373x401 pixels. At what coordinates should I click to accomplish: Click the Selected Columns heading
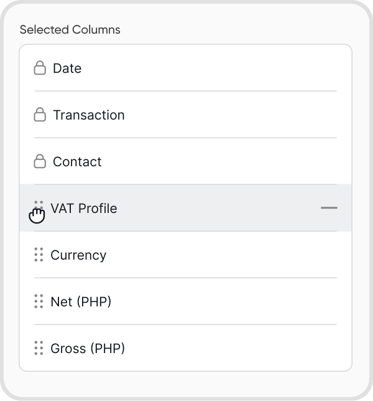coord(70,29)
